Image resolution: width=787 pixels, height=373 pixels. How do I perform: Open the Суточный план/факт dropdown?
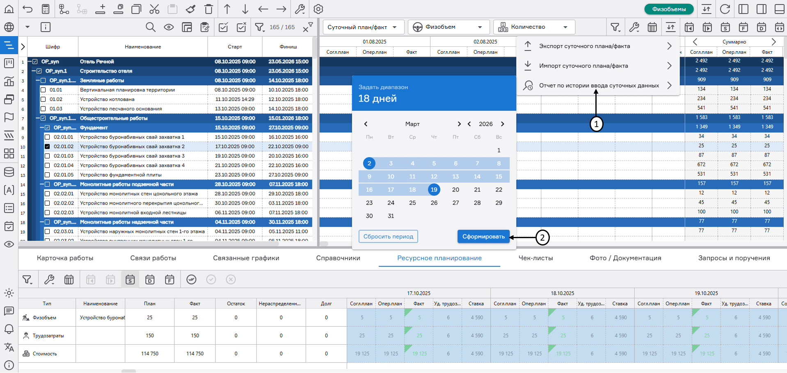[x=363, y=27]
